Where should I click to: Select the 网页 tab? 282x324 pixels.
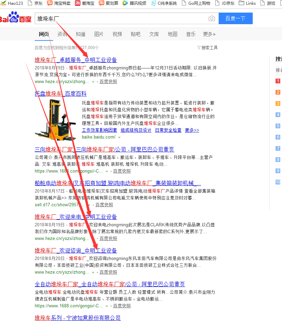pos(44,34)
